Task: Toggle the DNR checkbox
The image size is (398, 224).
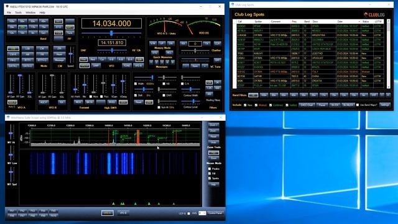Action: [x=164, y=95]
